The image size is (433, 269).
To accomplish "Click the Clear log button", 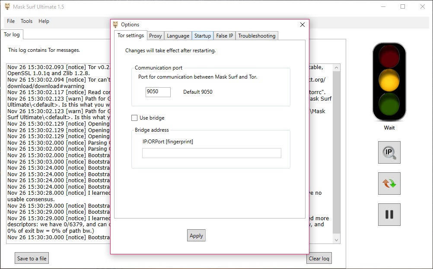I will pyautogui.click(x=319, y=259).
